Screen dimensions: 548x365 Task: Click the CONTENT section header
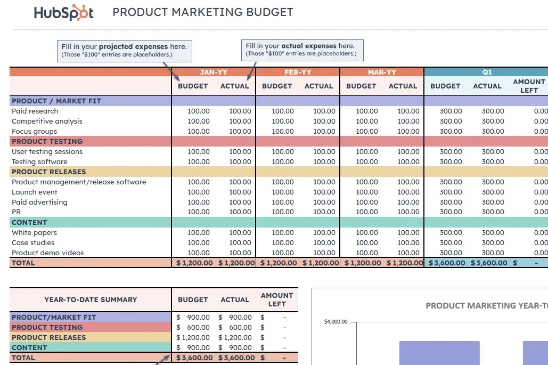point(29,222)
